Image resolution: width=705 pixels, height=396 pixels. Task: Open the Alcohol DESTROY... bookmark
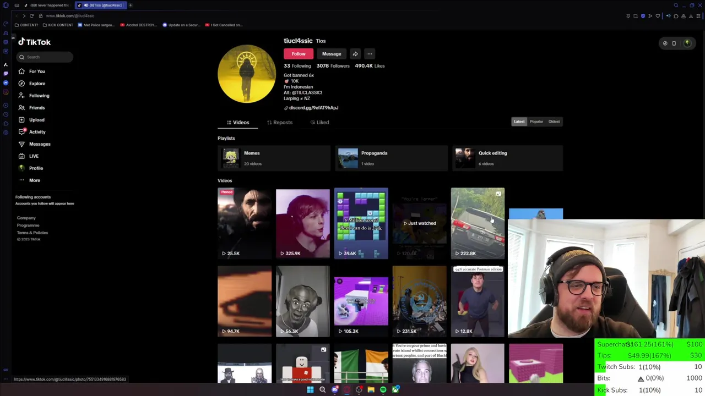pos(138,25)
